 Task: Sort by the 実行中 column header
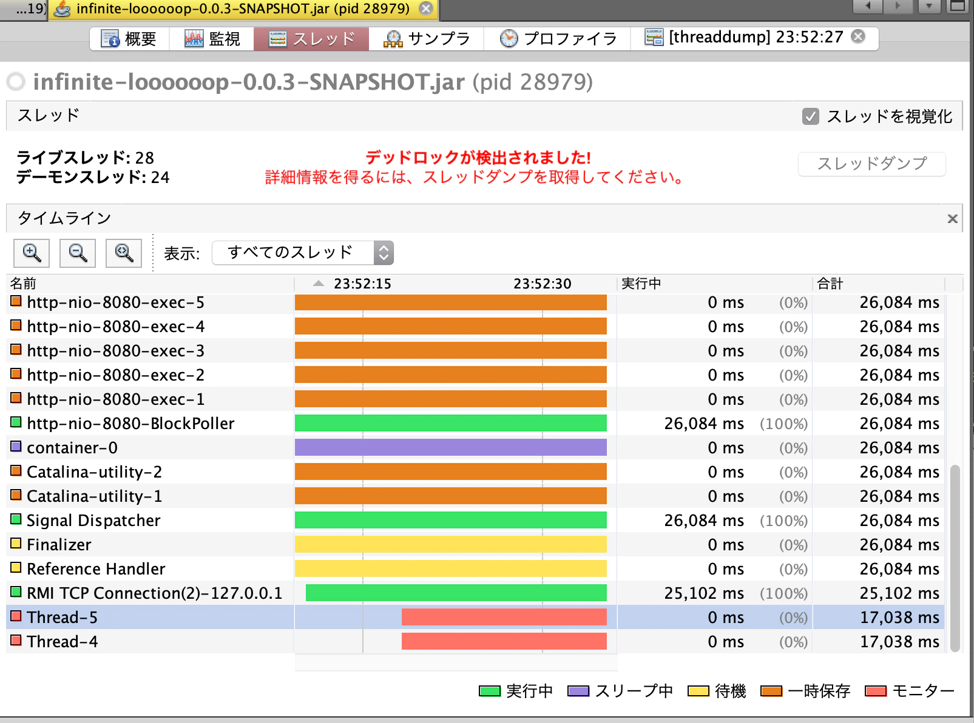coord(714,284)
